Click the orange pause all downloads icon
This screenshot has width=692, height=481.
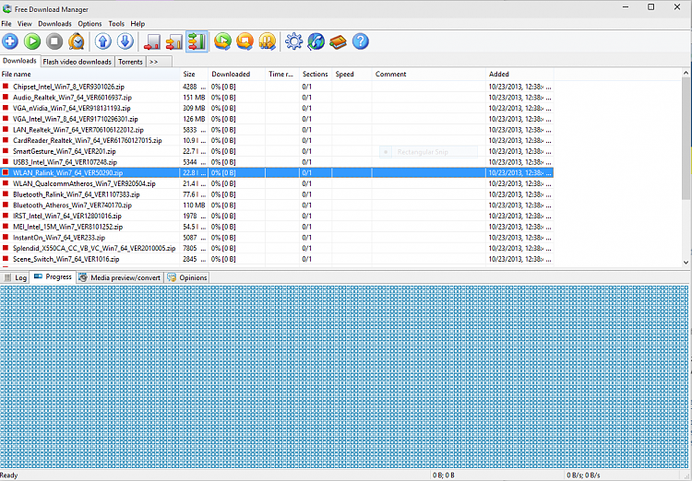267,41
